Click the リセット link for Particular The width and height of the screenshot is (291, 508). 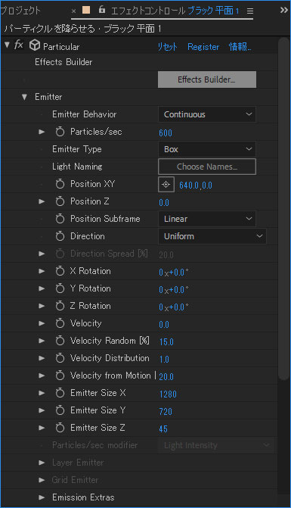(167, 47)
